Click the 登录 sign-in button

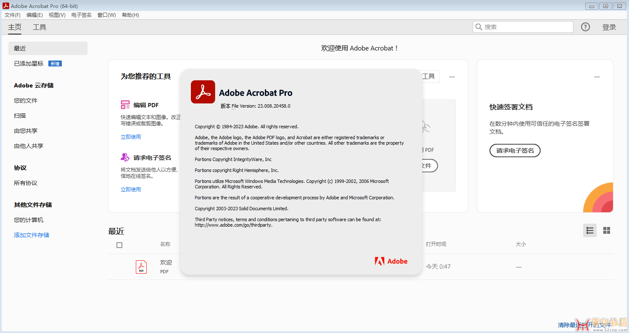[609, 27]
